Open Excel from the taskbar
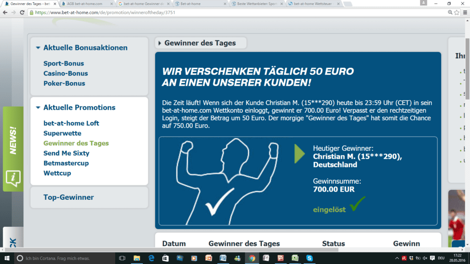The image size is (470, 264). [295, 258]
